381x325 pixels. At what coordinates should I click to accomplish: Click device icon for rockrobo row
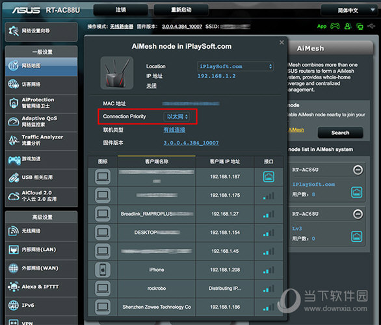[x=103, y=289]
